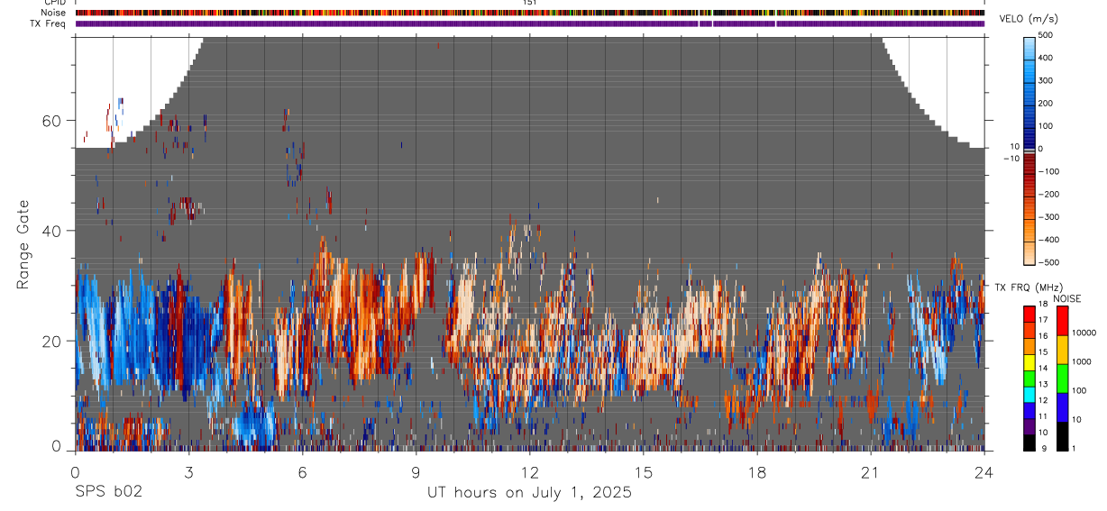Click the '18' tick on TX FRQ legend

click(1045, 305)
